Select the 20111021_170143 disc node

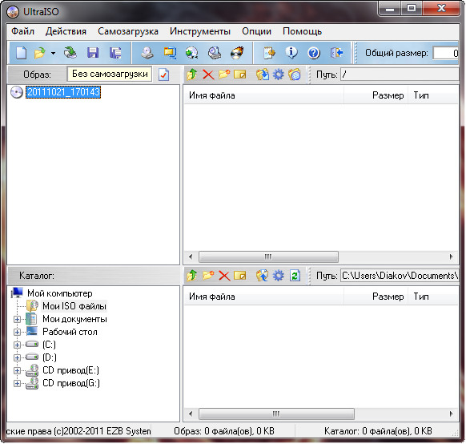63,92
